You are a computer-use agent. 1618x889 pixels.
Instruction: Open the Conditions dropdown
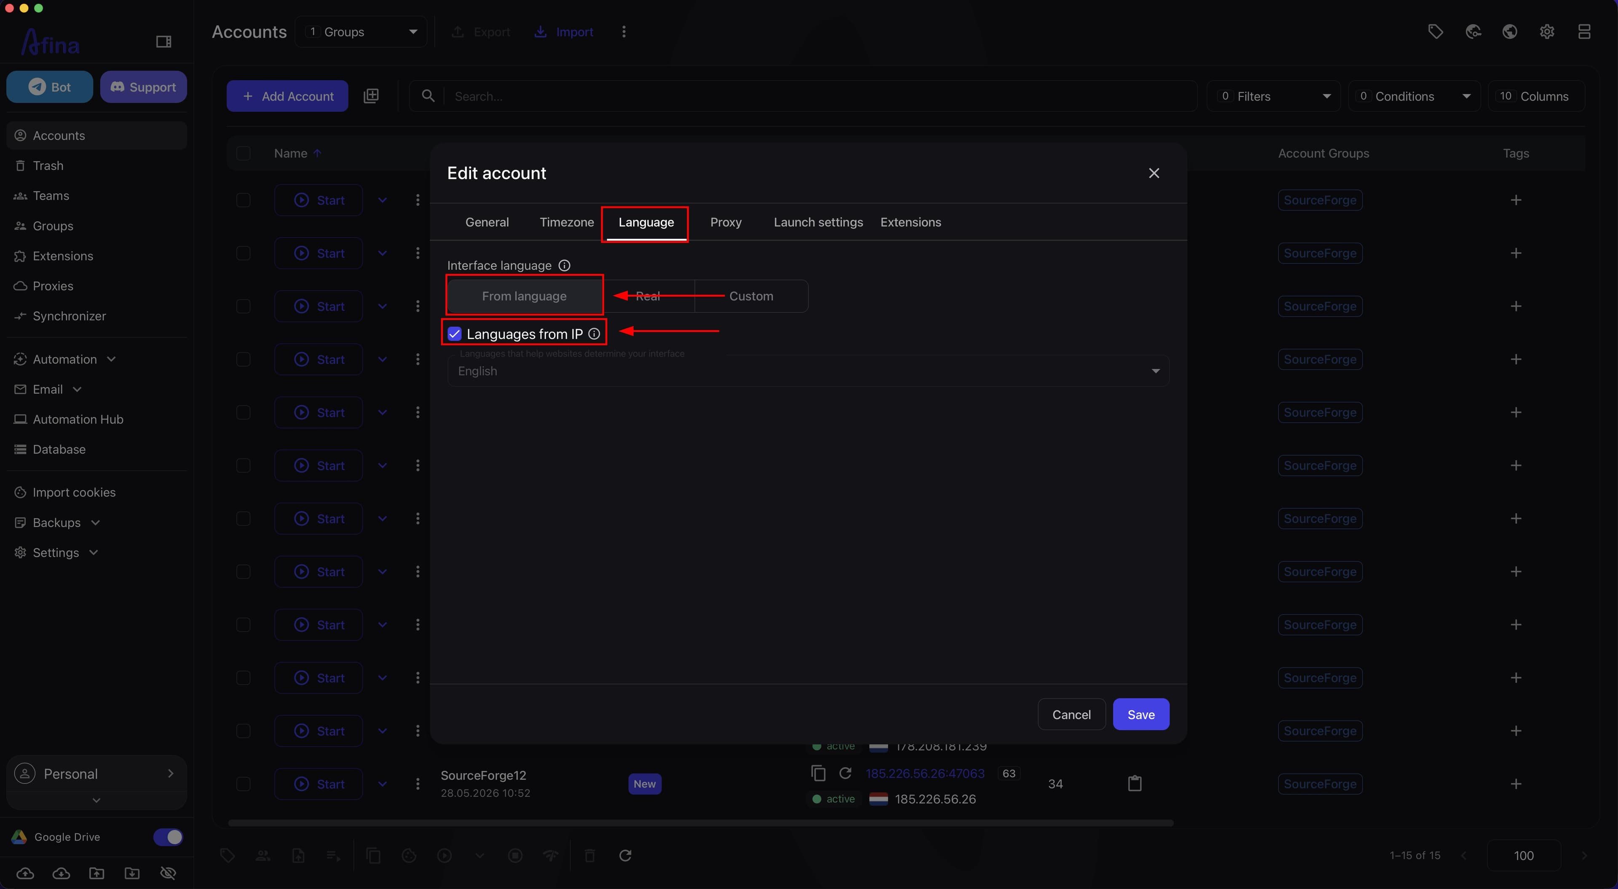(x=1414, y=96)
